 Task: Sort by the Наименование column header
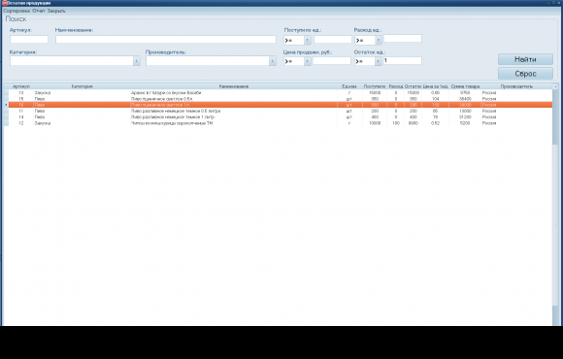click(x=234, y=86)
